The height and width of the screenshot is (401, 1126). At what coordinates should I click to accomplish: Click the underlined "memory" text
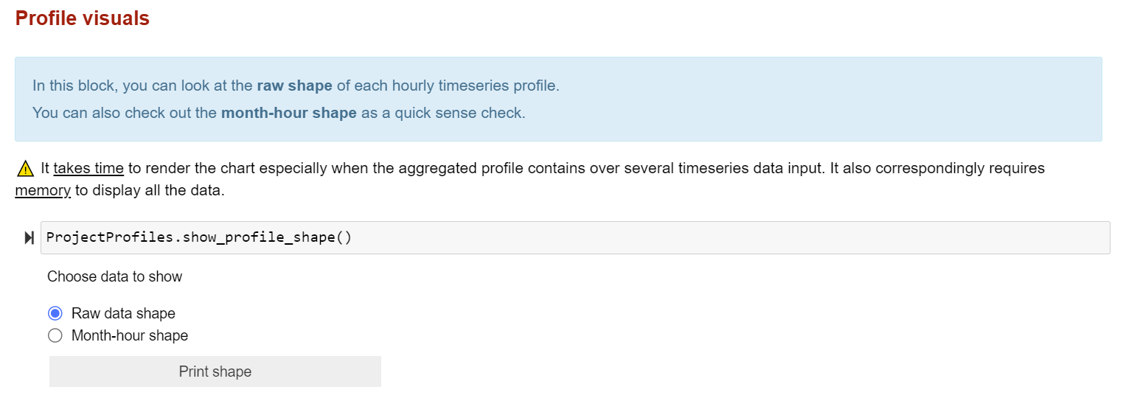tap(43, 190)
